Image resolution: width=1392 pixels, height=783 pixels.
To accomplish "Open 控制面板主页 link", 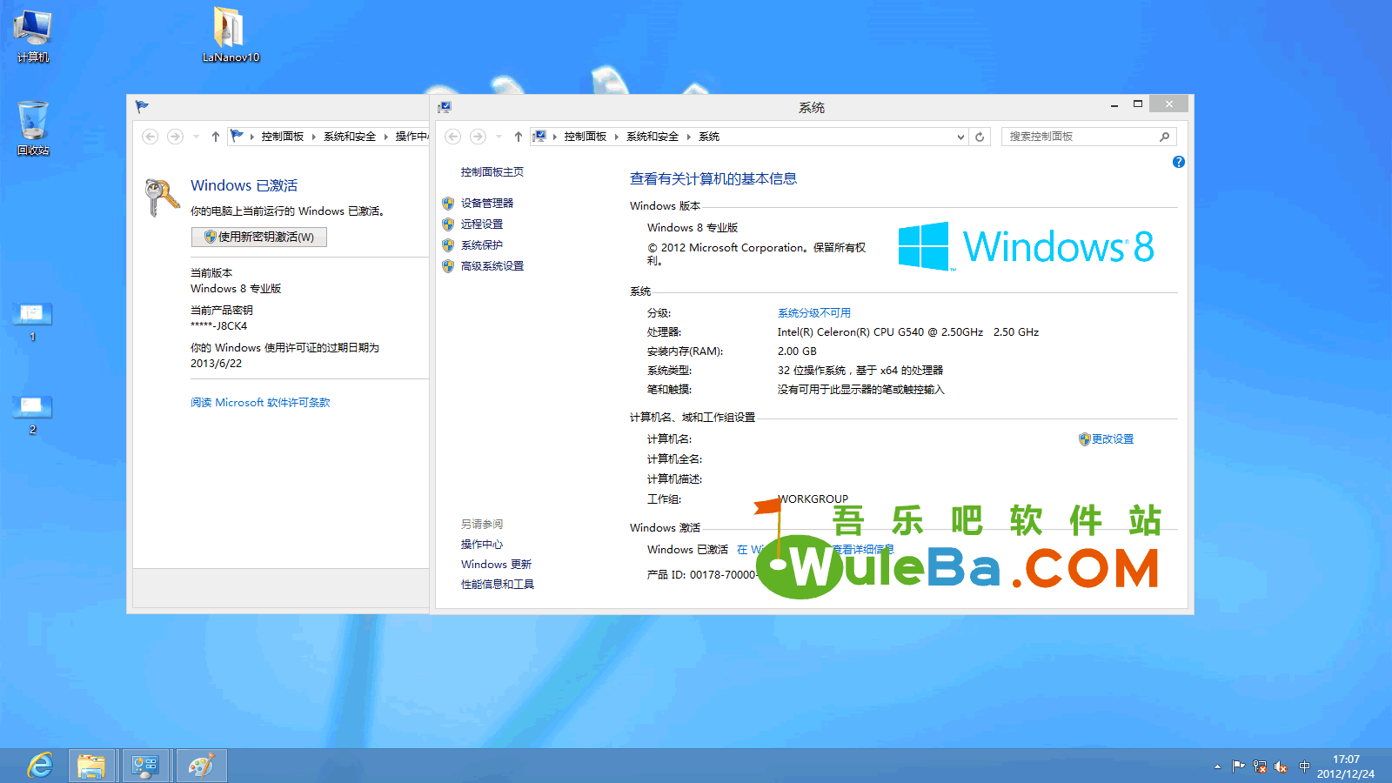I will click(492, 172).
